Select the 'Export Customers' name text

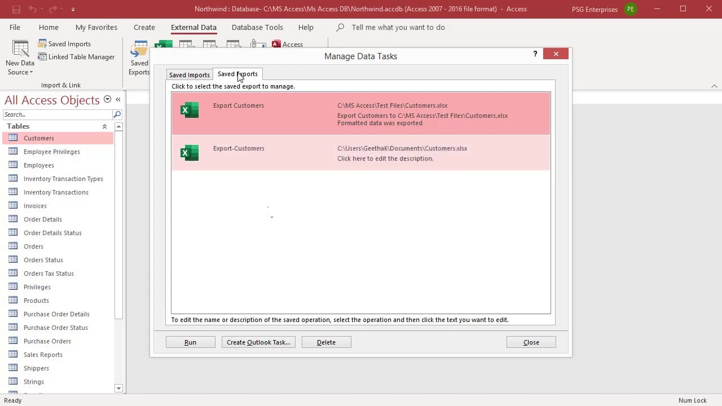(239, 105)
